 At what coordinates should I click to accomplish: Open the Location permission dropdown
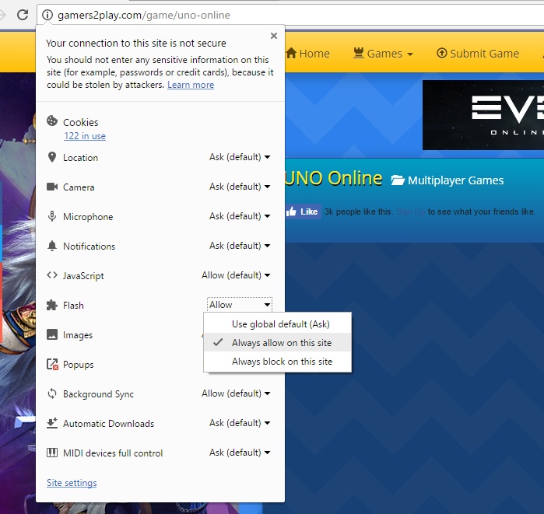[240, 157]
